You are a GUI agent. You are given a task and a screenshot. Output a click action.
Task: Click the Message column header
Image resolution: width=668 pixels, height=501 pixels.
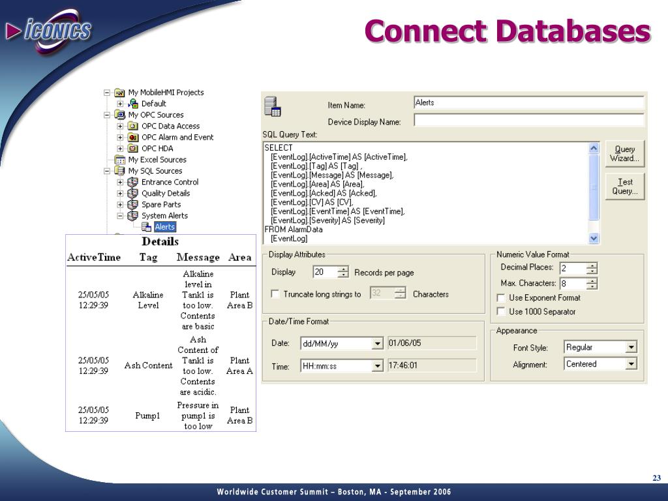click(x=198, y=257)
